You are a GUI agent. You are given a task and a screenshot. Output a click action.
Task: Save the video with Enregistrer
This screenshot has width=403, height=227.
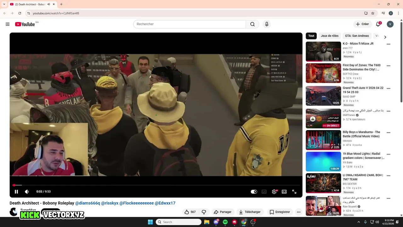[x=280, y=212]
